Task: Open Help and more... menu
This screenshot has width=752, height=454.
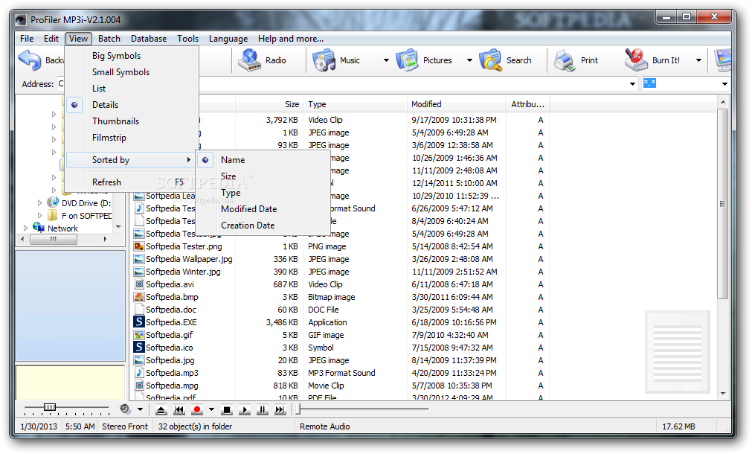Action: click(291, 39)
